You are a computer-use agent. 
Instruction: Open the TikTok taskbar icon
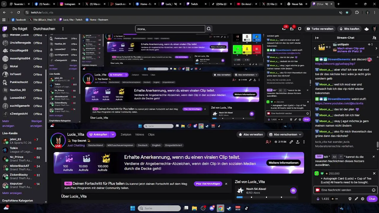coord(246,208)
